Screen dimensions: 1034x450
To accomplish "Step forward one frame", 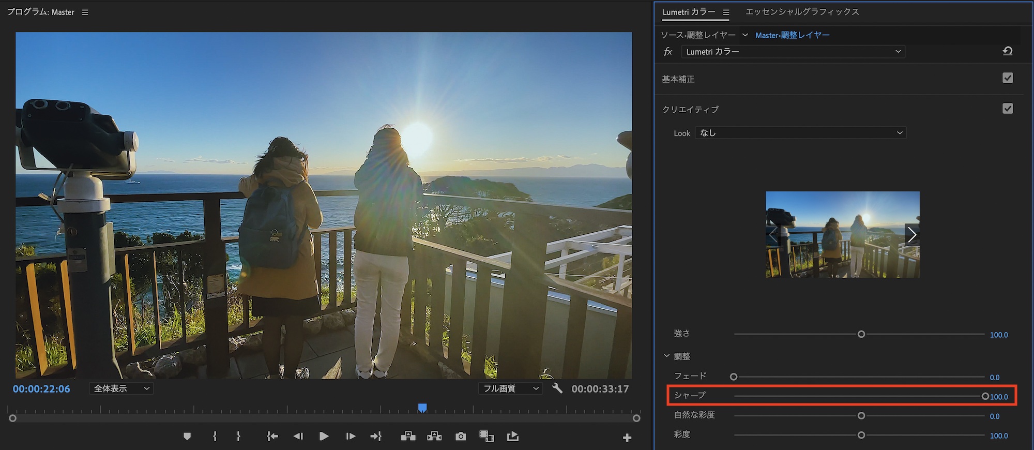I will click(x=351, y=437).
